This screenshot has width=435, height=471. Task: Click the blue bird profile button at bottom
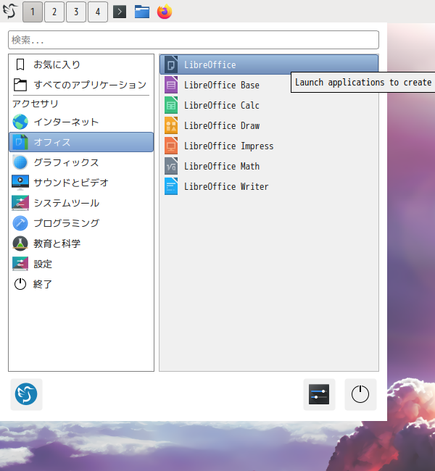pos(26,394)
